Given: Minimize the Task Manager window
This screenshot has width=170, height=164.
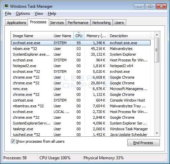Looking at the screenshot, I should pyautogui.click(x=139, y=6).
